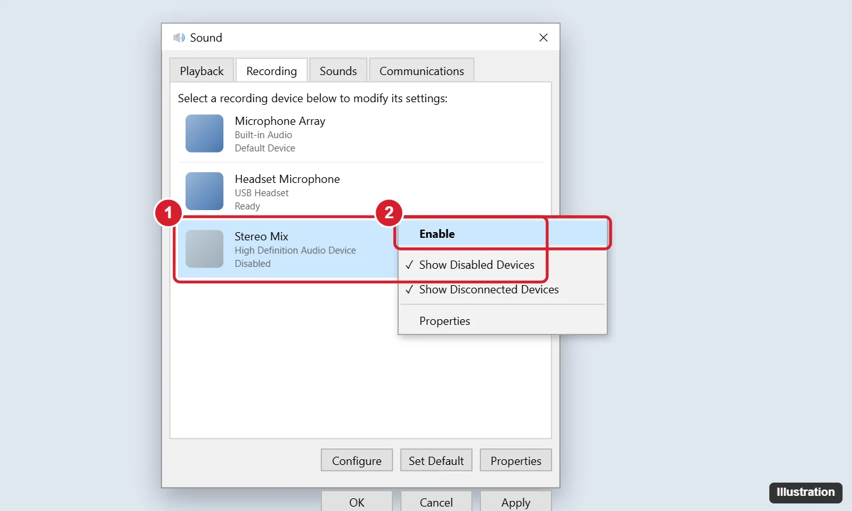Click the 'Built-in Audio' description text

tap(263, 135)
